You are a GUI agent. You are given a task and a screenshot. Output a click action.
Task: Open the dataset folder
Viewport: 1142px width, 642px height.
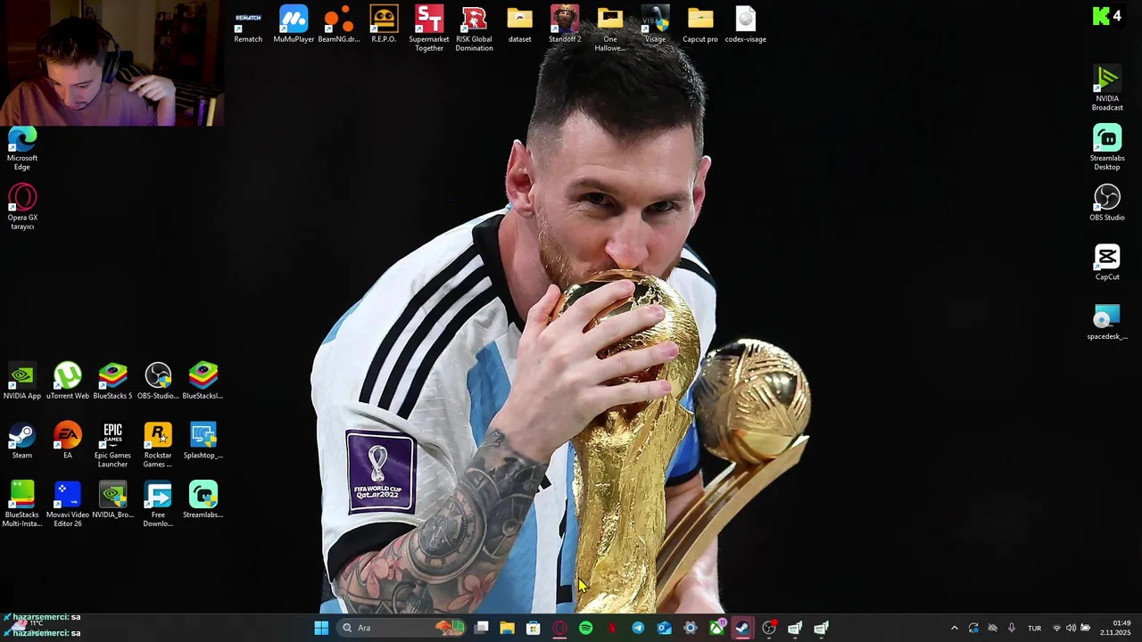pos(519,25)
